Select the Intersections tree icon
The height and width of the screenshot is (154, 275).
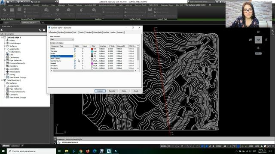[x=7, y=71]
